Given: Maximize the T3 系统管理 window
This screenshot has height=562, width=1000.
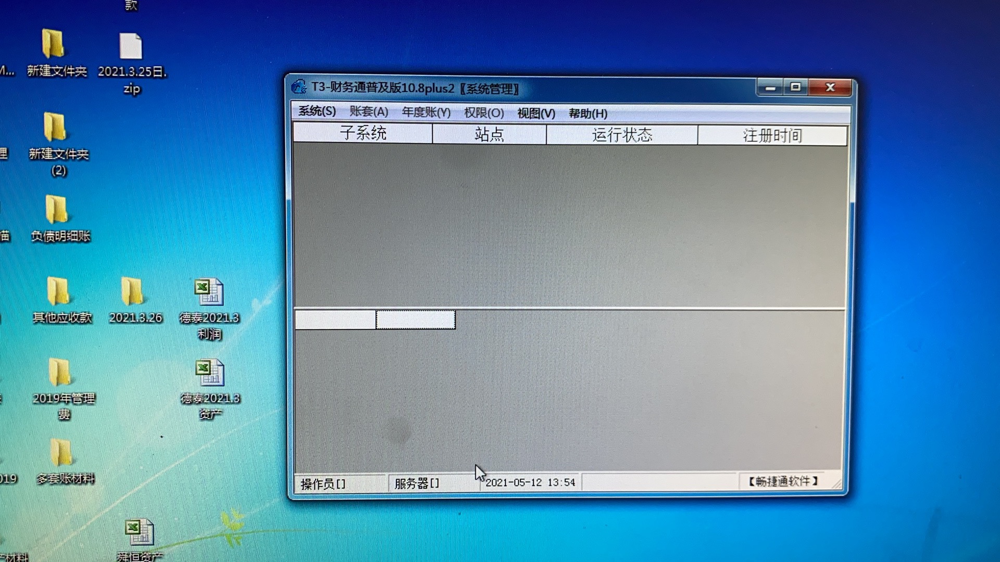Looking at the screenshot, I should pyautogui.click(x=795, y=87).
